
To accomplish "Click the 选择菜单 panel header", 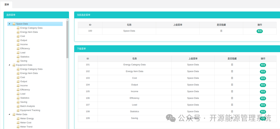I will click(x=36, y=15).
